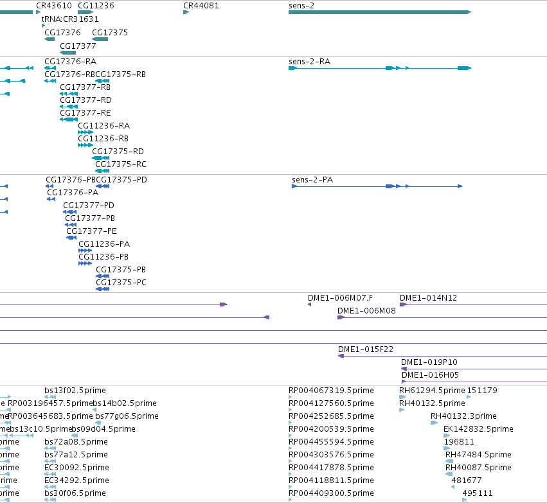Open the CG17375-PC protein label
Image resolution: width=547 pixels, height=503 pixels.
(x=121, y=283)
